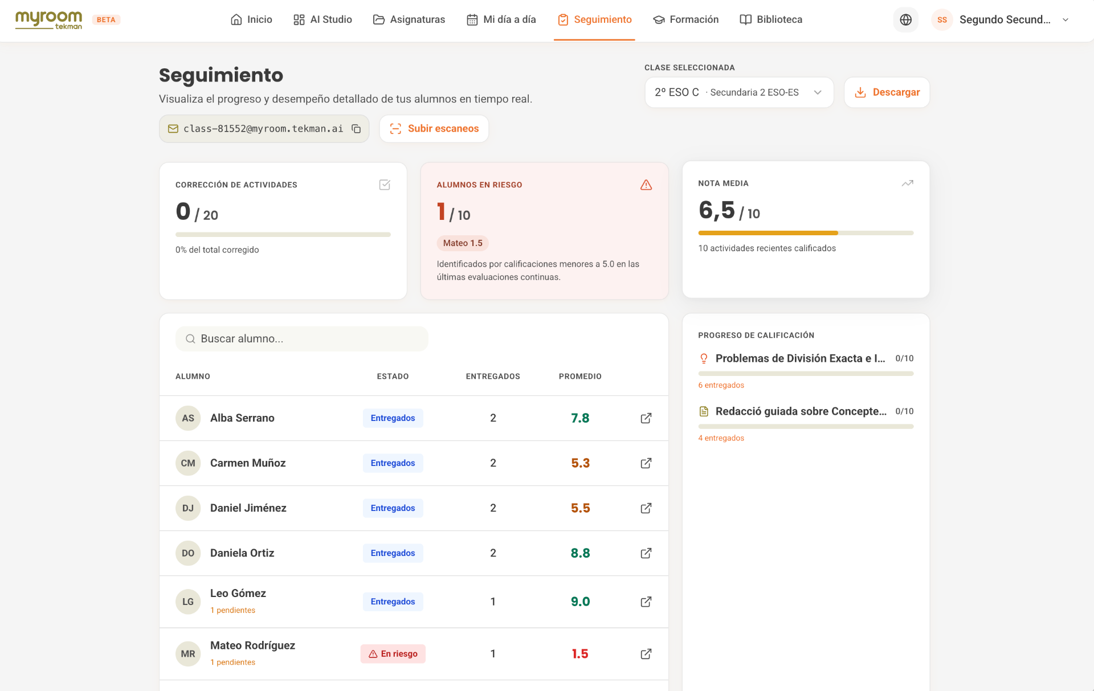Screen dimensions: 1094x691
Task: Click '4 entregados' under Redacció guiada
Action: coord(721,438)
